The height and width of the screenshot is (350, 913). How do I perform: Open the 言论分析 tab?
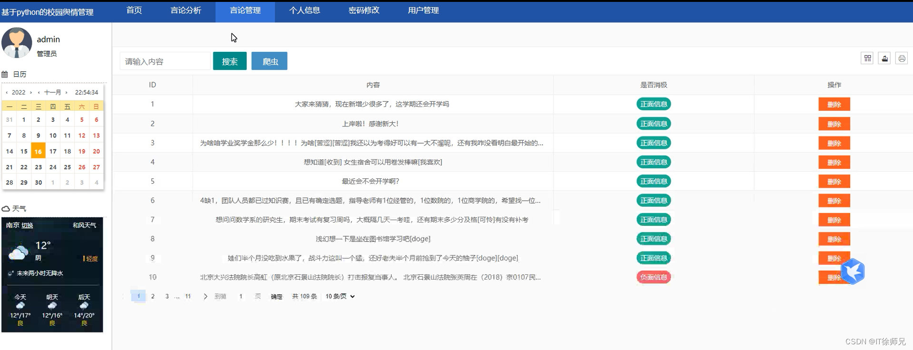coord(186,10)
